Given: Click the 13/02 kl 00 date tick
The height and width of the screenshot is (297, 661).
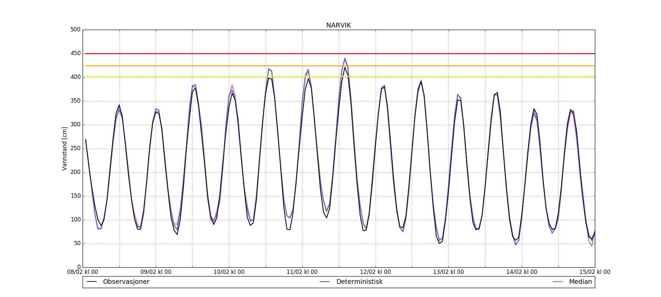Looking at the screenshot, I should [x=448, y=272].
